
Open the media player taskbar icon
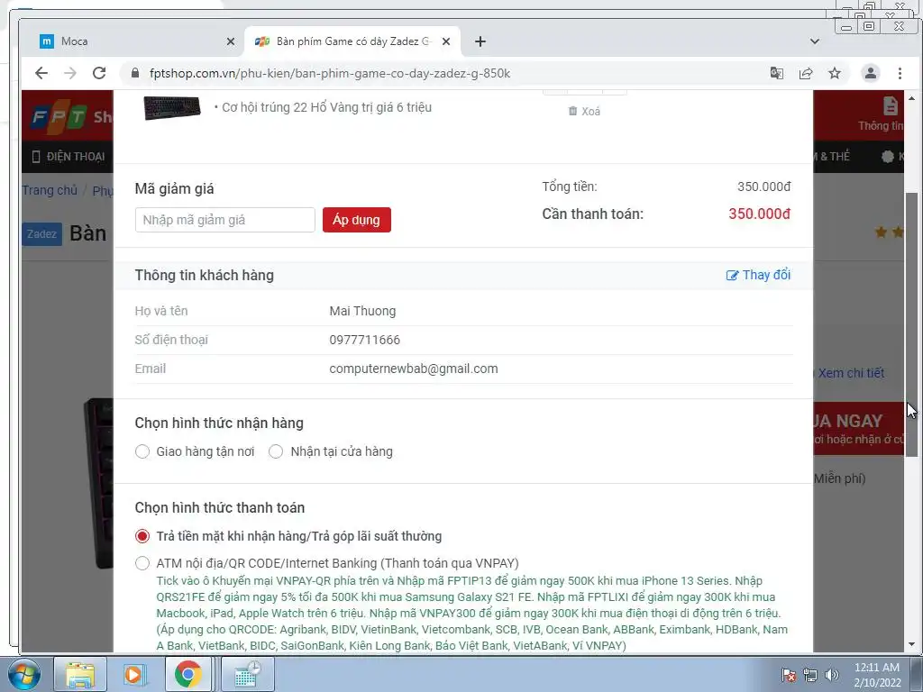pyautogui.click(x=133, y=674)
